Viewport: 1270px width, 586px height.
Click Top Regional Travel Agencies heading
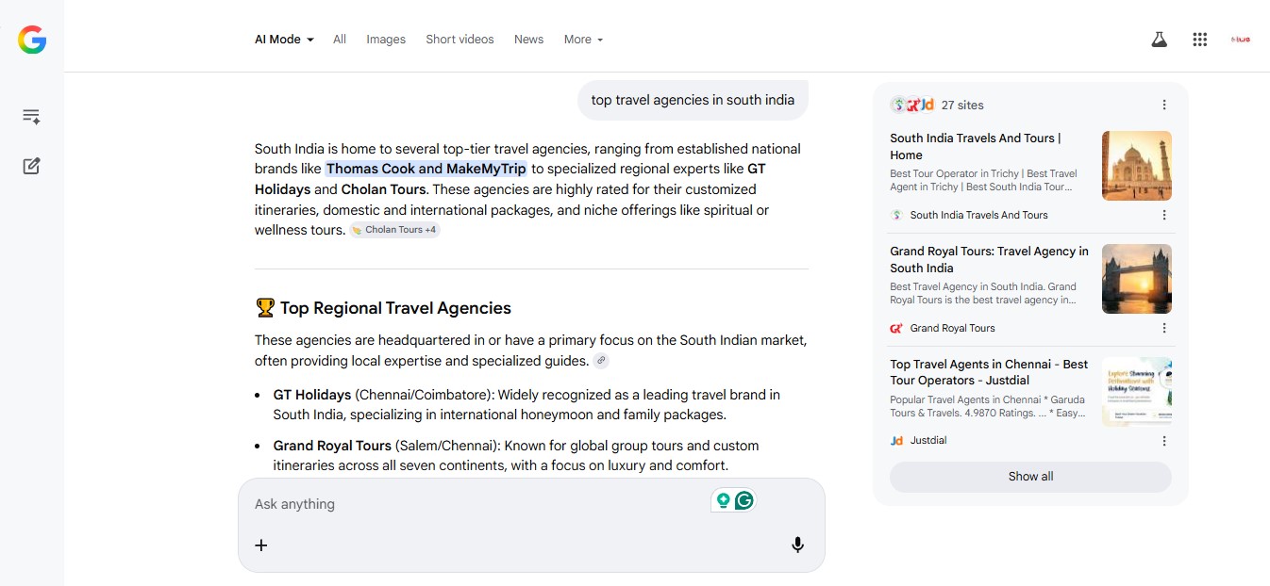(383, 308)
